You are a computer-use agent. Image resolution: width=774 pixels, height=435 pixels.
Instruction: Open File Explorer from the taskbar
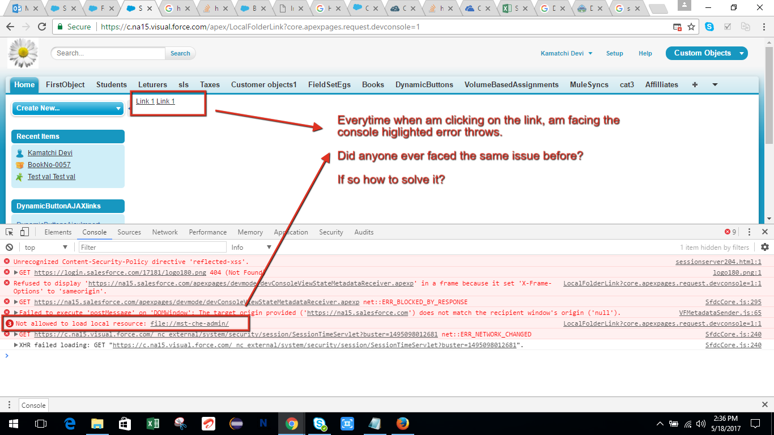coord(97,423)
